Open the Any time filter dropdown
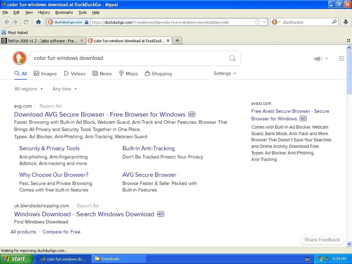 65,89
